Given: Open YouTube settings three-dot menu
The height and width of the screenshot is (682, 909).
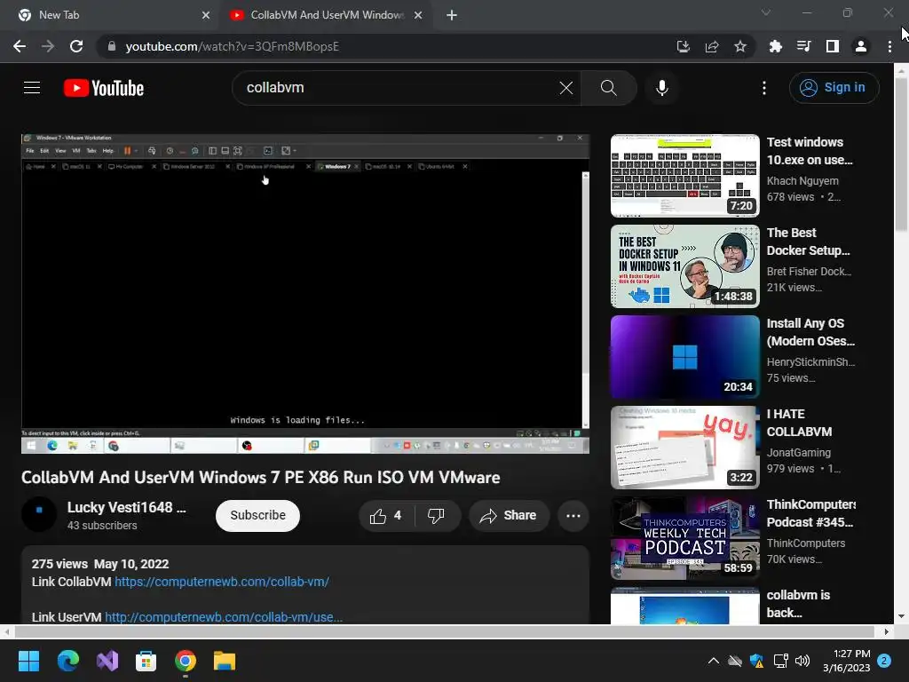Looking at the screenshot, I should [764, 88].
